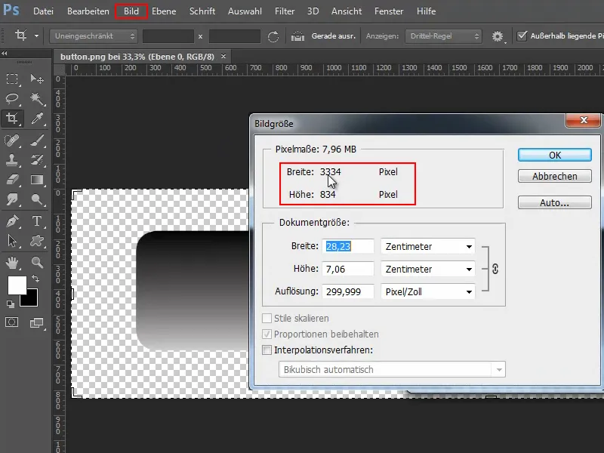
Task: Open the Uneingeschränkt aspect ratio dropdown
Action: (94, 36)
